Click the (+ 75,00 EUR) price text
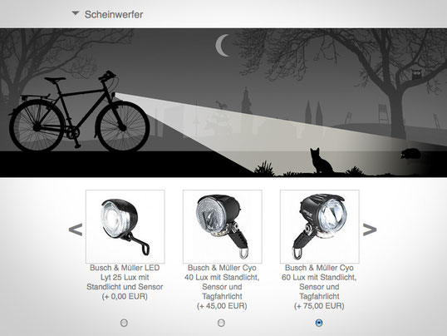Screen dimensions: 447x336 coord(319,306)
